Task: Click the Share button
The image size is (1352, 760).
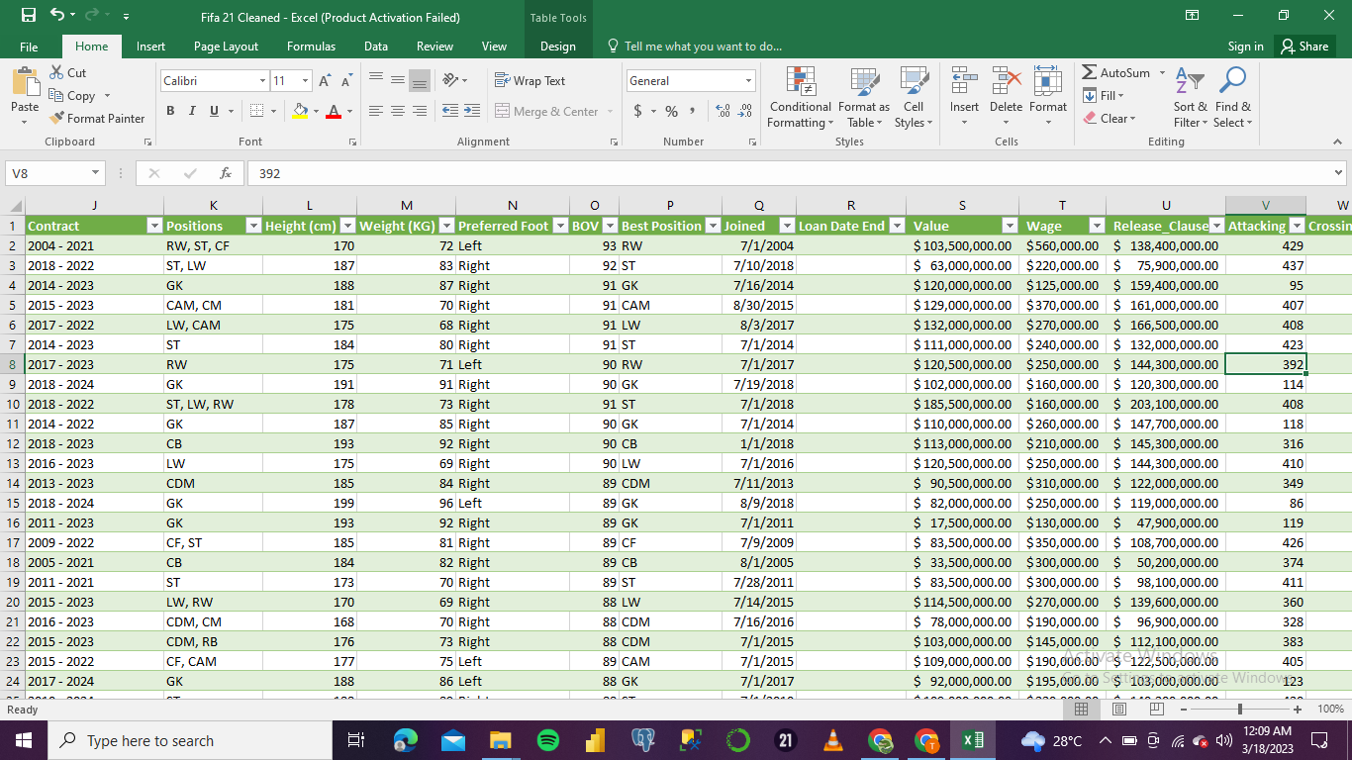Action: [x=1304, y=46]
